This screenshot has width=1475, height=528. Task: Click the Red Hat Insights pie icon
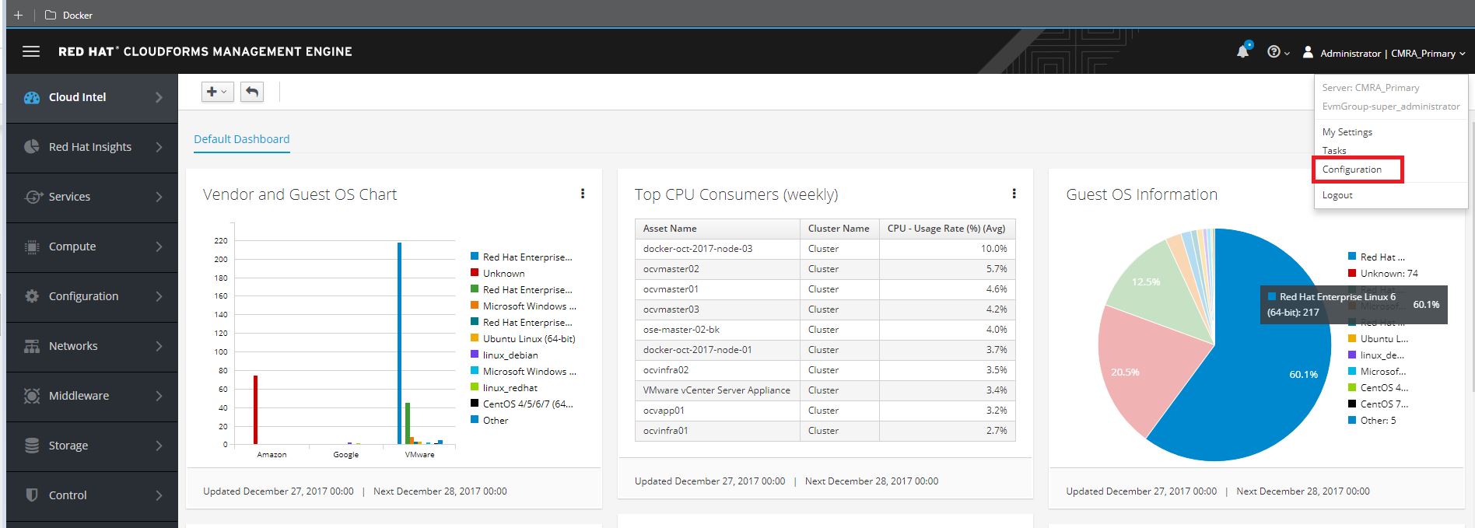(32, 147)
